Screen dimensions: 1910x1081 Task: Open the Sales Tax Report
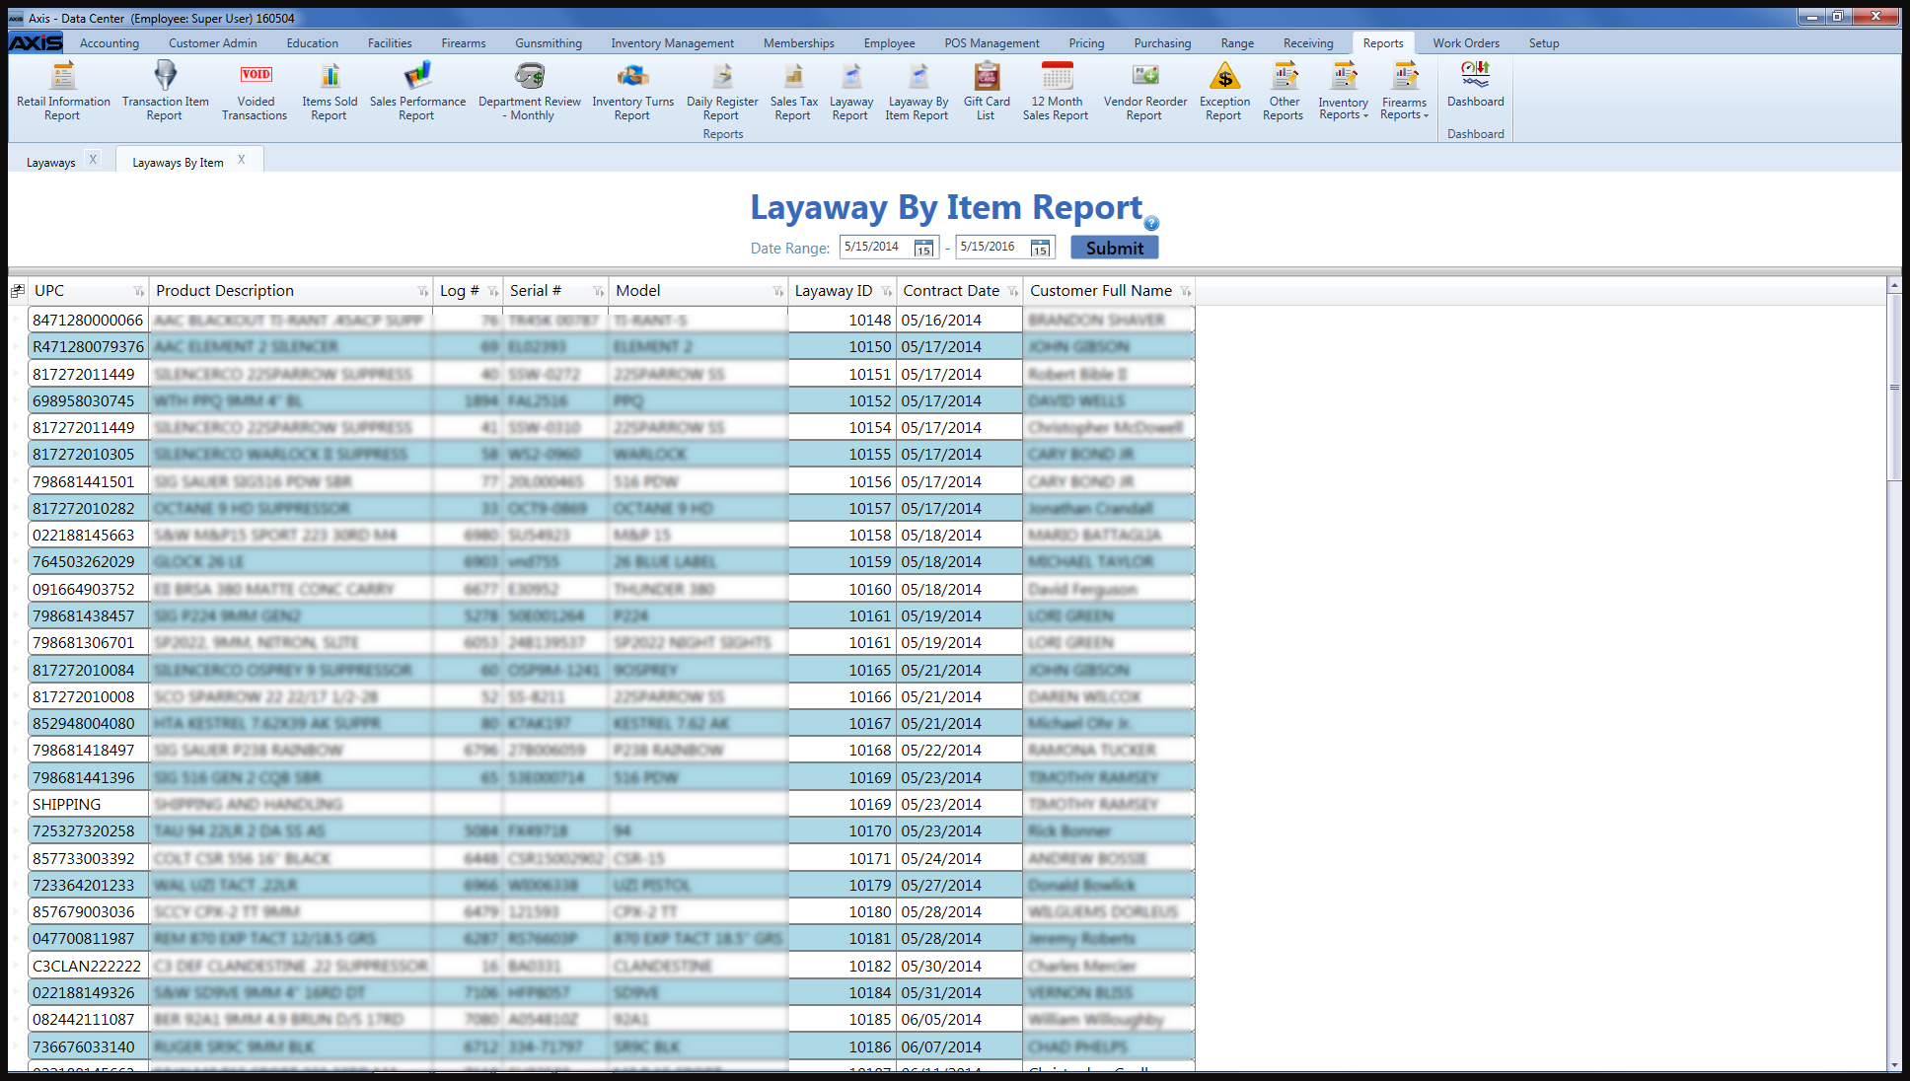coord(793,91)
